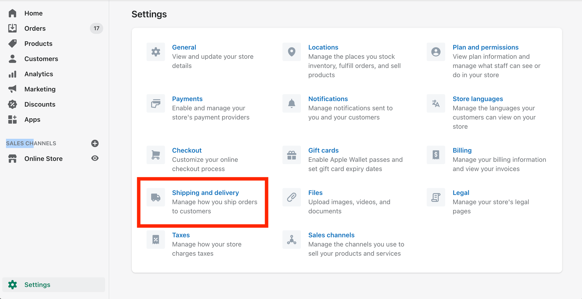
Task: Click the shipping truck icon
Action: click(156, 197)
